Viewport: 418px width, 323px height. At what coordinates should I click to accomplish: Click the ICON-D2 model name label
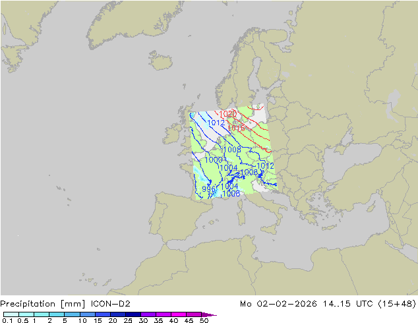[111, 304]
